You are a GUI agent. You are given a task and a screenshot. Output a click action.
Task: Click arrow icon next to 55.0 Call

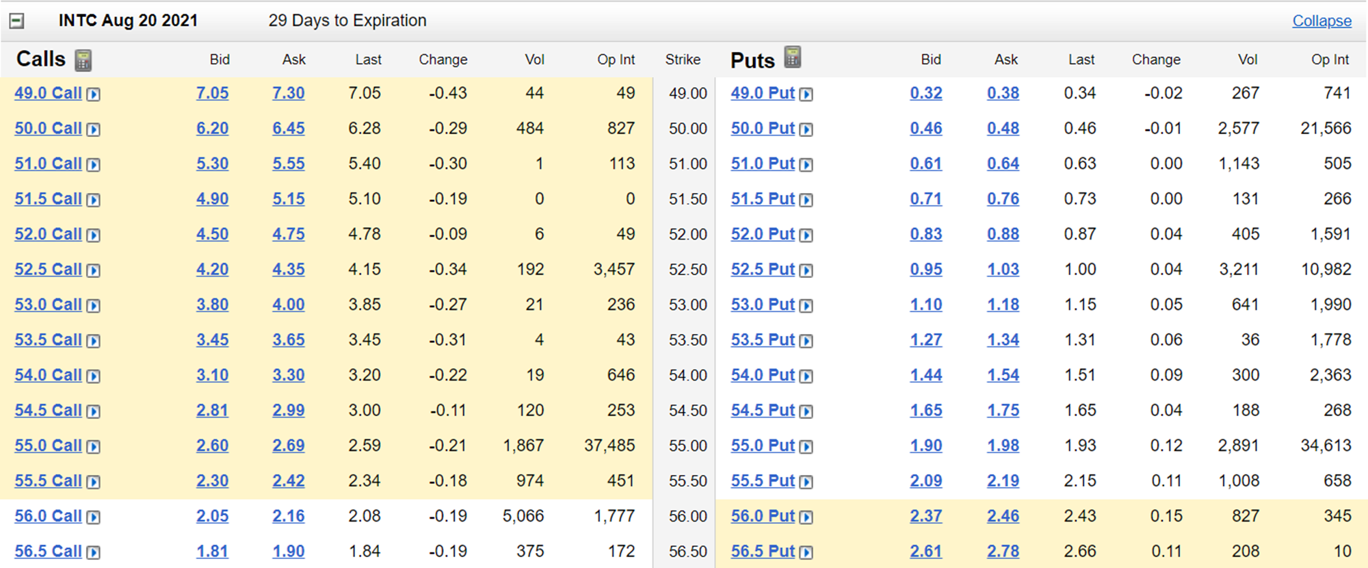pyautogui.click(x=94, y=447)
